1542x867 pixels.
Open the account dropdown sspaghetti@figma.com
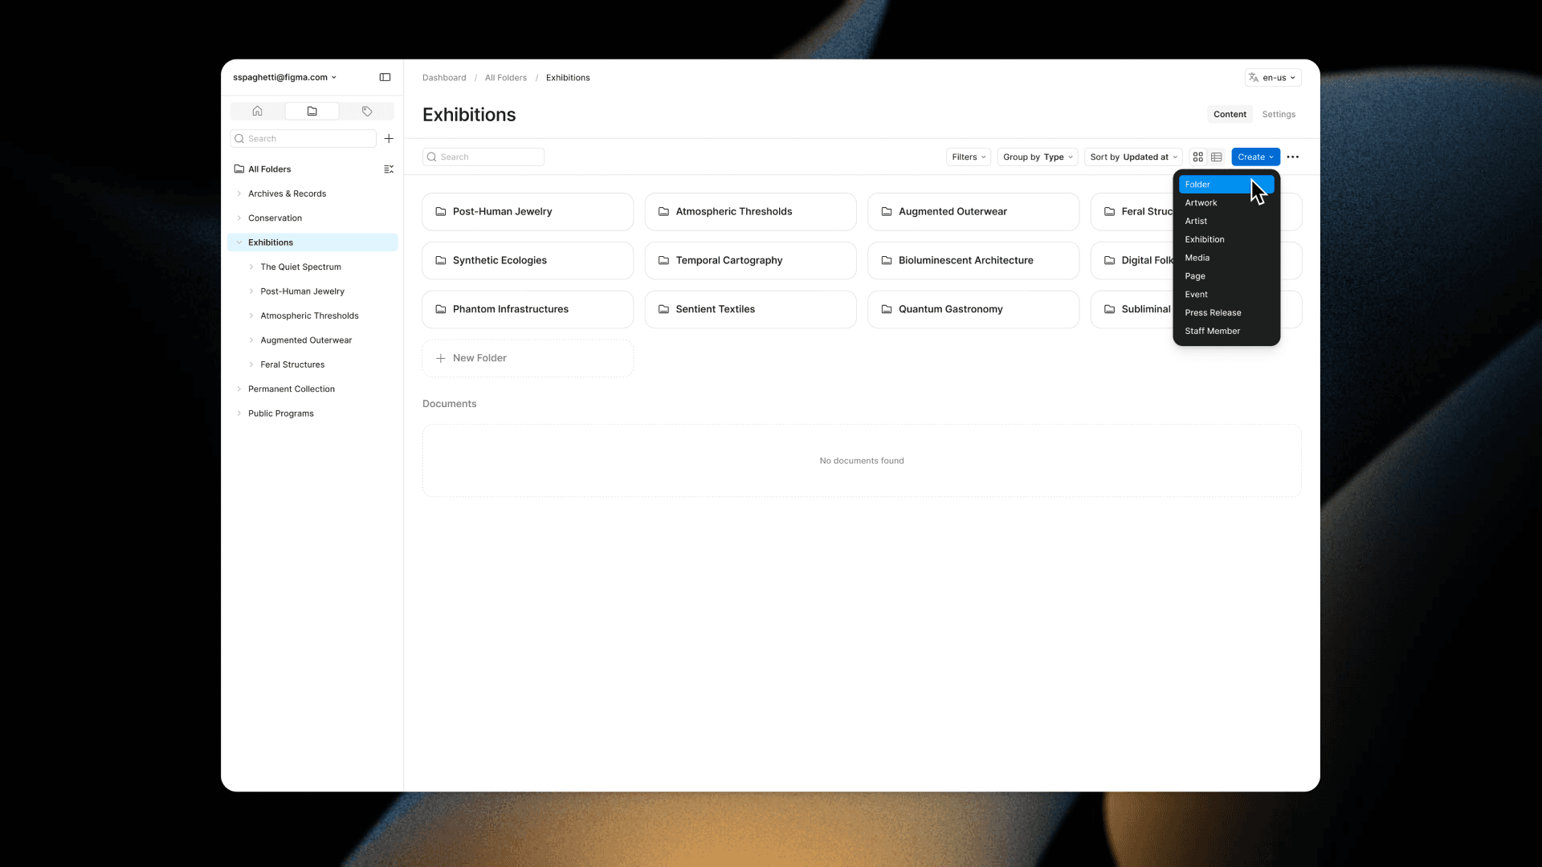[x=285, y=78]
